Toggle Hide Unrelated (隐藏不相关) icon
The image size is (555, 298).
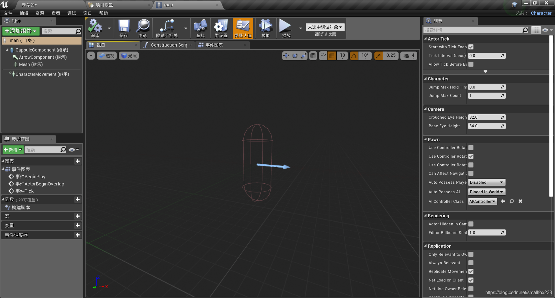click(167, 28)
